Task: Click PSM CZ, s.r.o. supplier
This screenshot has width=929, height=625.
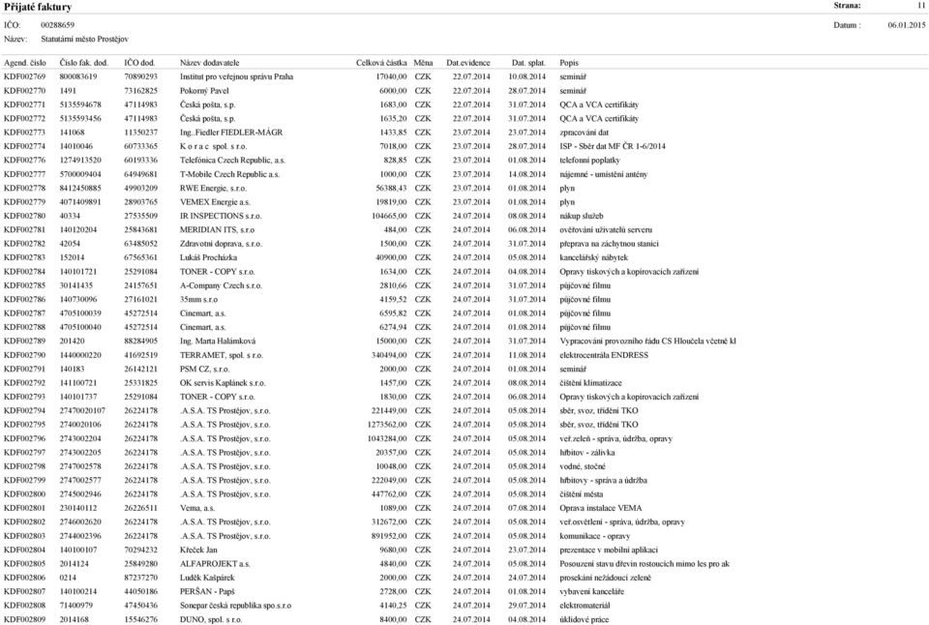Action: coord(204,369)
